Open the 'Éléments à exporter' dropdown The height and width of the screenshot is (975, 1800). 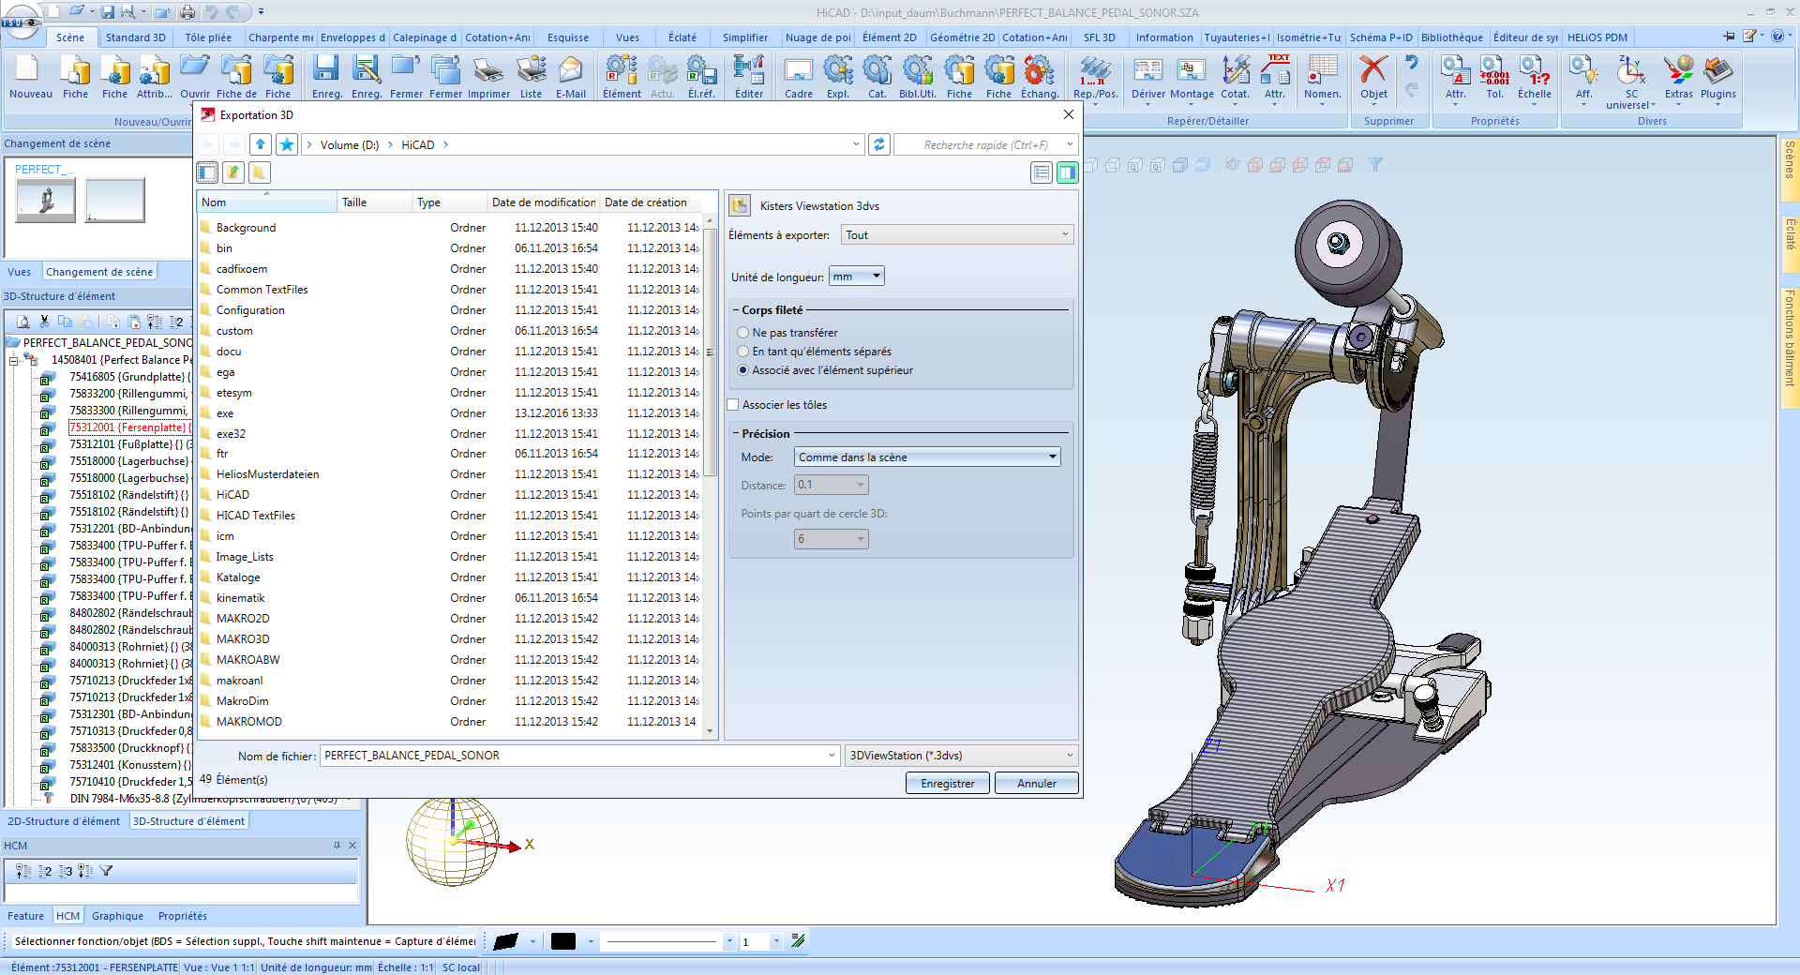[x=956, y=235]
